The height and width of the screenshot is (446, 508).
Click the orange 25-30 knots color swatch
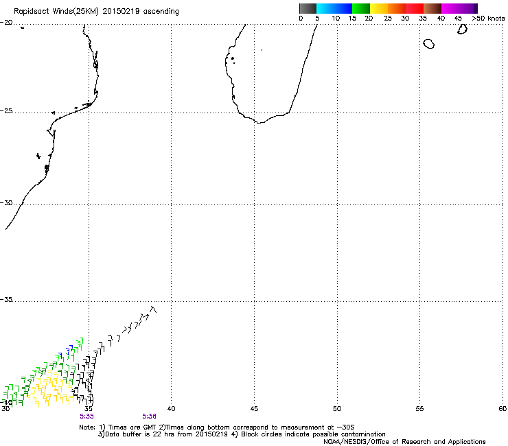[397, 8]
